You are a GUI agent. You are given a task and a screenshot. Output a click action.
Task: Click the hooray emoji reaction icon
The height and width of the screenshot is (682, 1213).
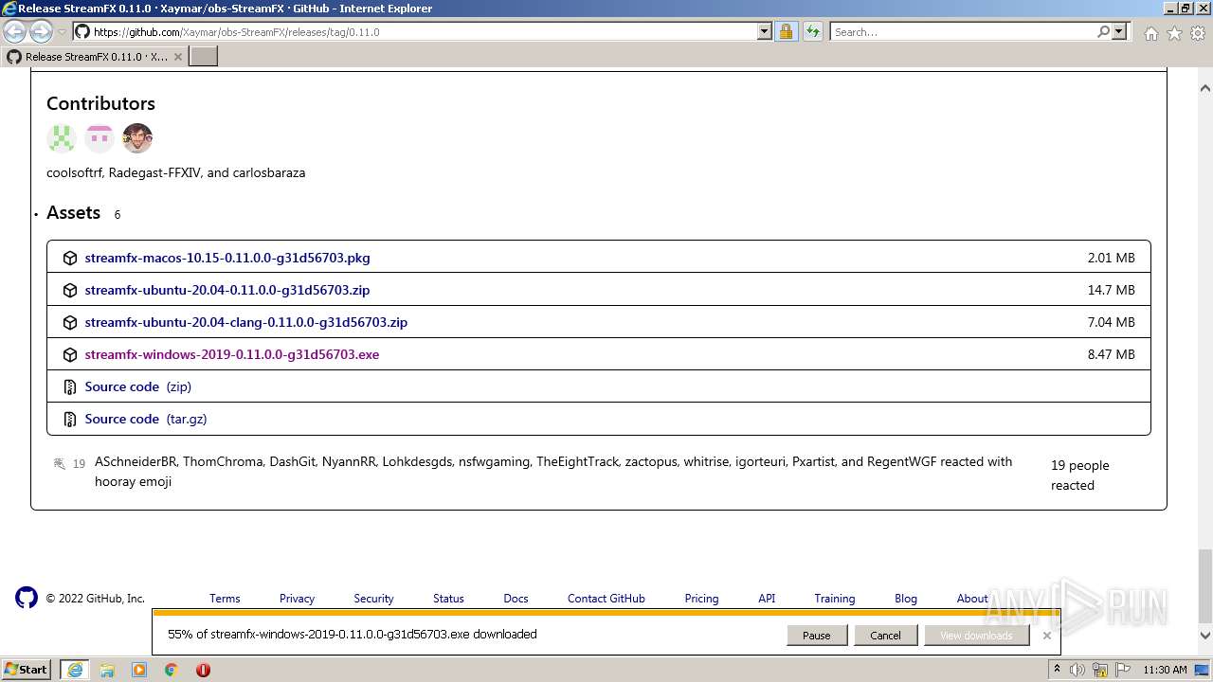tap(60, 463)
